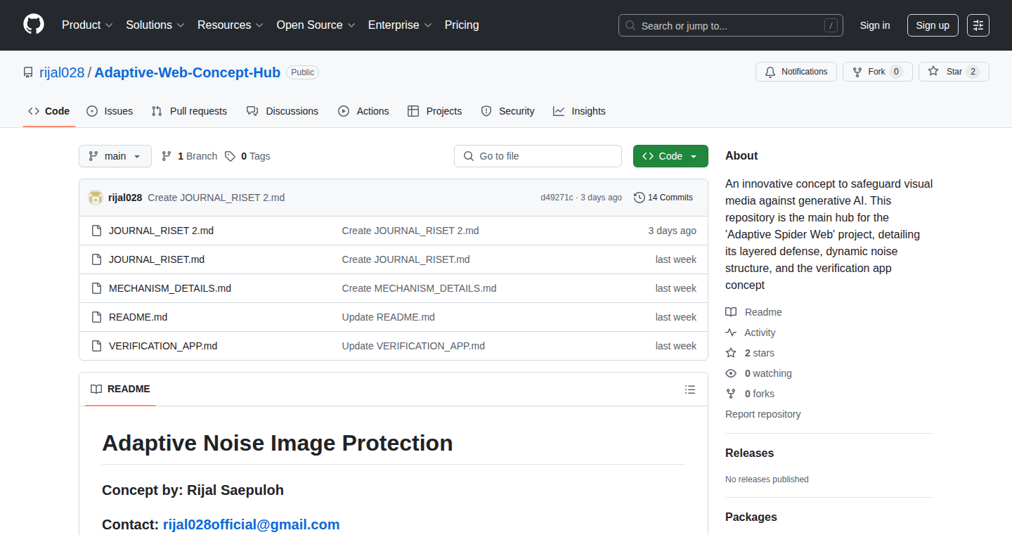Switch to the Discussions tab
Viewport: 1012px width, 535px height.
tap(283, 111)
